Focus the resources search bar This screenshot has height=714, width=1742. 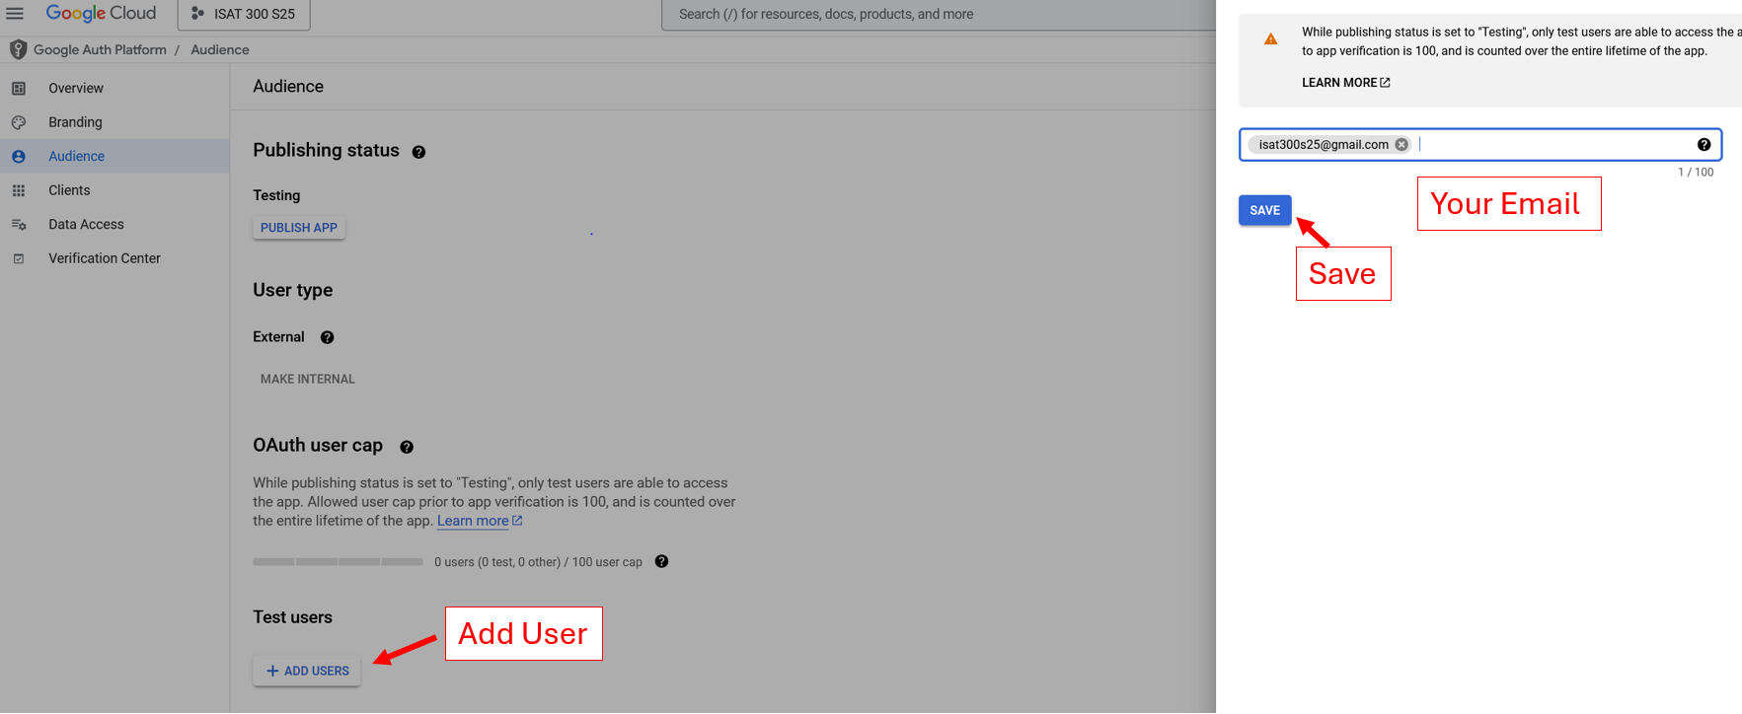pyautogui.click(x=938, y=14)
